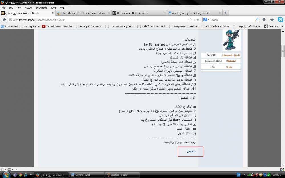Click the S add-on icon in add-on bar
The width and height of the screenshot is (285, 178).
click(x=2, y=169)
